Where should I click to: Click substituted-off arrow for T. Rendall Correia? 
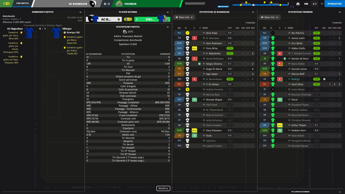tap(280, 54)
